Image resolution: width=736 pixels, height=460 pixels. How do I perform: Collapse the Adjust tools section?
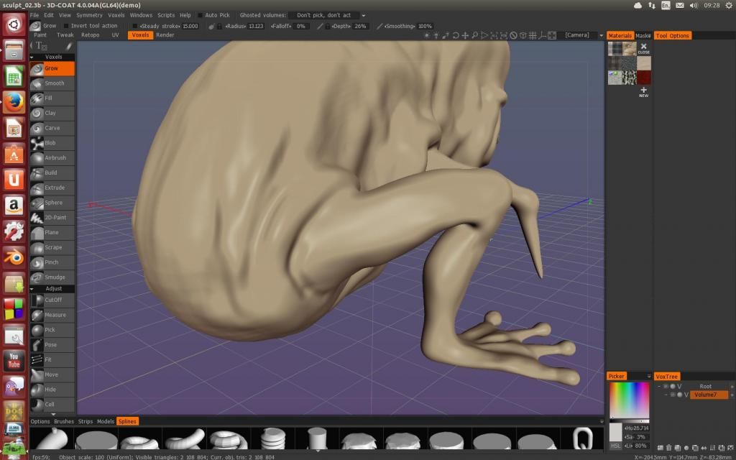33,289
